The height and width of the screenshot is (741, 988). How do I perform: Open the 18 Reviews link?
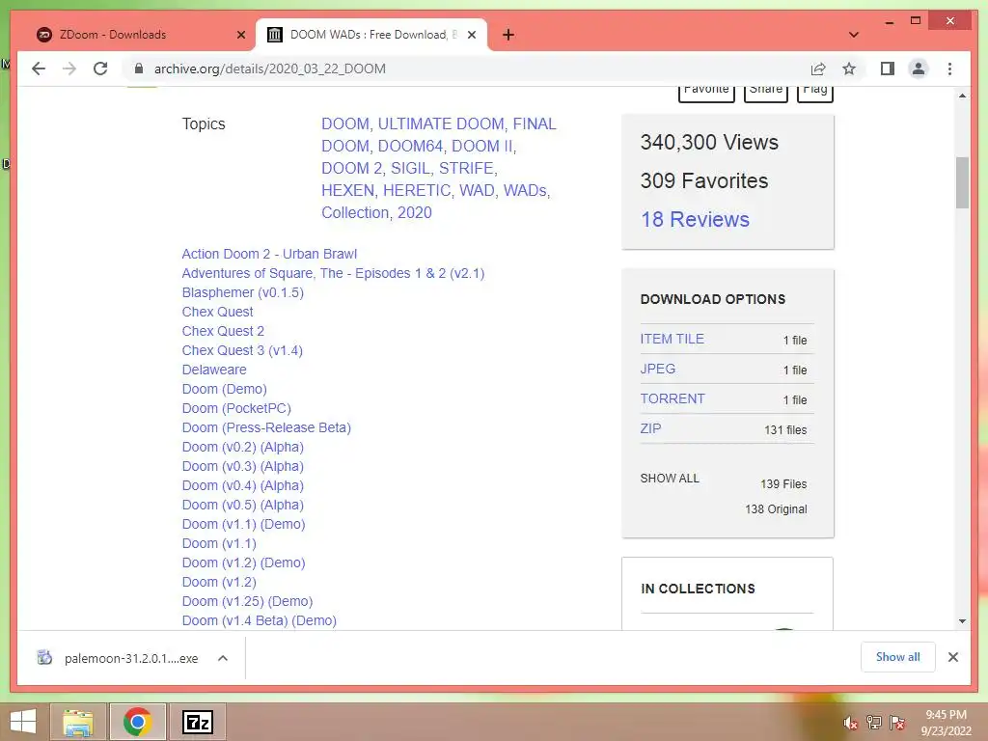[x=695, y=219]
